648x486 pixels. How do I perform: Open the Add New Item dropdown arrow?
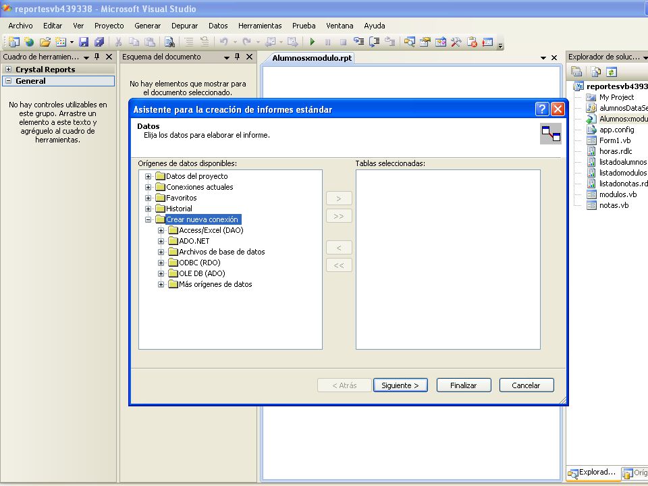[72, 42]
